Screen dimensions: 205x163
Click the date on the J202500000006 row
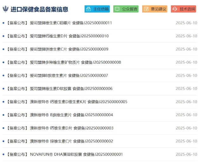pyautogui.click(x=186, y=89)
